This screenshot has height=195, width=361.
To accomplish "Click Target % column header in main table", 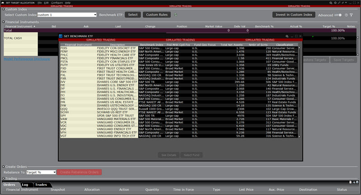I will [328, 27].
